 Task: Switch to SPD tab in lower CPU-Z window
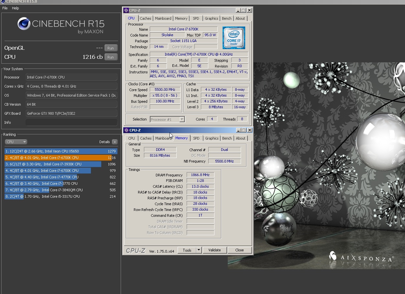coord(196,138)
